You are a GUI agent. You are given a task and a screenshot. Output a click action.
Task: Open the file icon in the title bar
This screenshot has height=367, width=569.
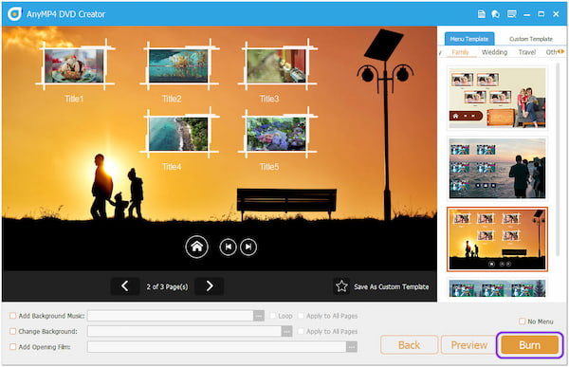pos(481,14)
